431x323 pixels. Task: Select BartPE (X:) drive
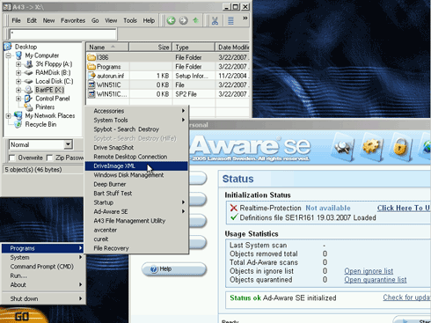coord(49,90)
